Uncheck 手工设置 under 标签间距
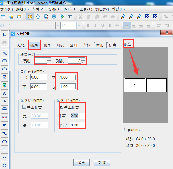This screenshot has width=173, height=169. 61,107
